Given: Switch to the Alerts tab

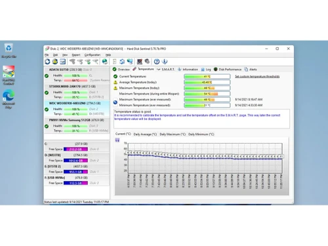Looking at the screenshot, I should click(x=251, y=70).
